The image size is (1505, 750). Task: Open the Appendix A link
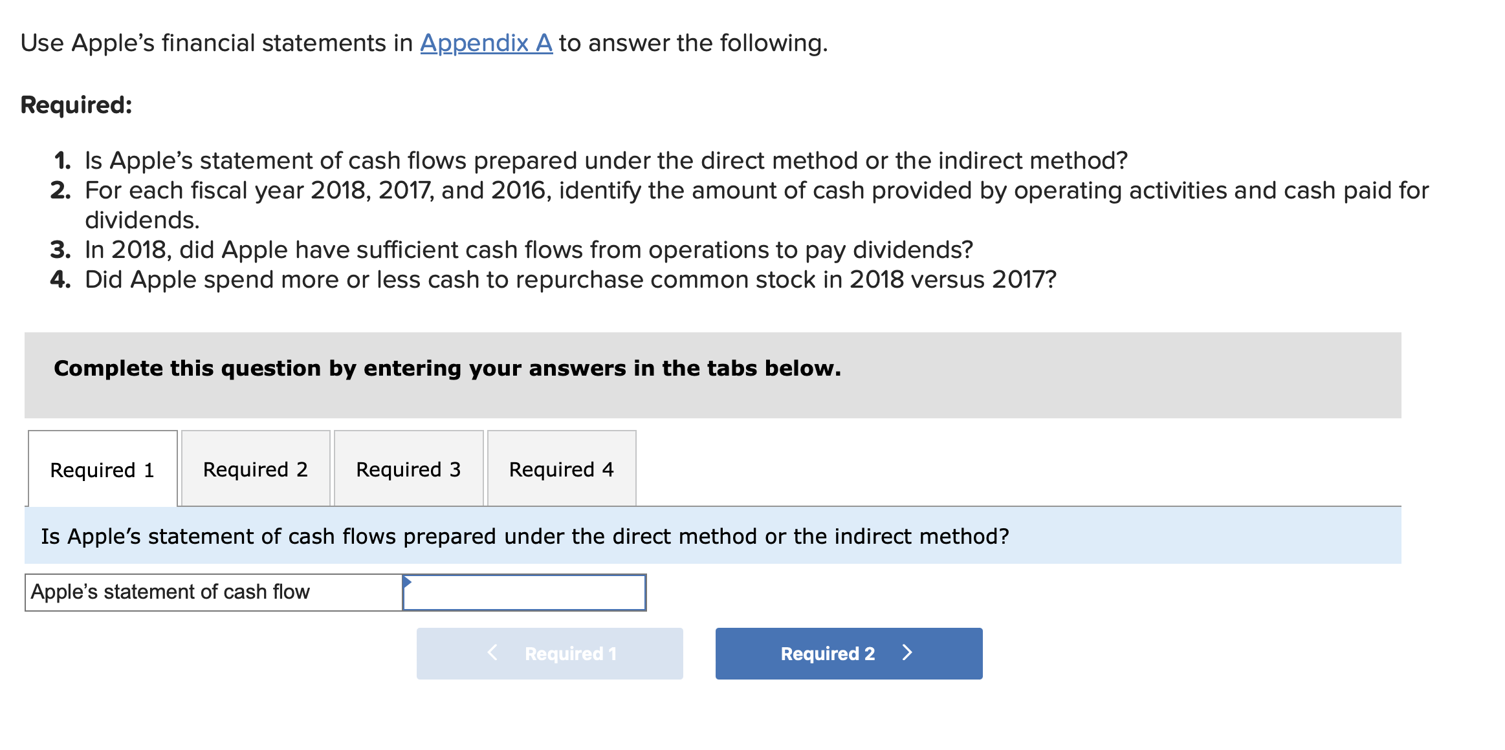point(486,43)
